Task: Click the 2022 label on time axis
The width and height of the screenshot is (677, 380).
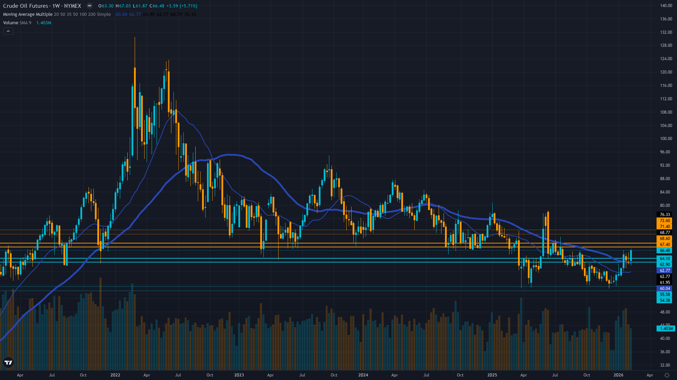Action: [115, 375]
